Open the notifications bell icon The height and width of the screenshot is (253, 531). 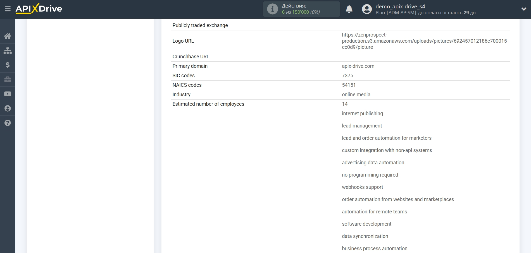(x=349, y=9)
